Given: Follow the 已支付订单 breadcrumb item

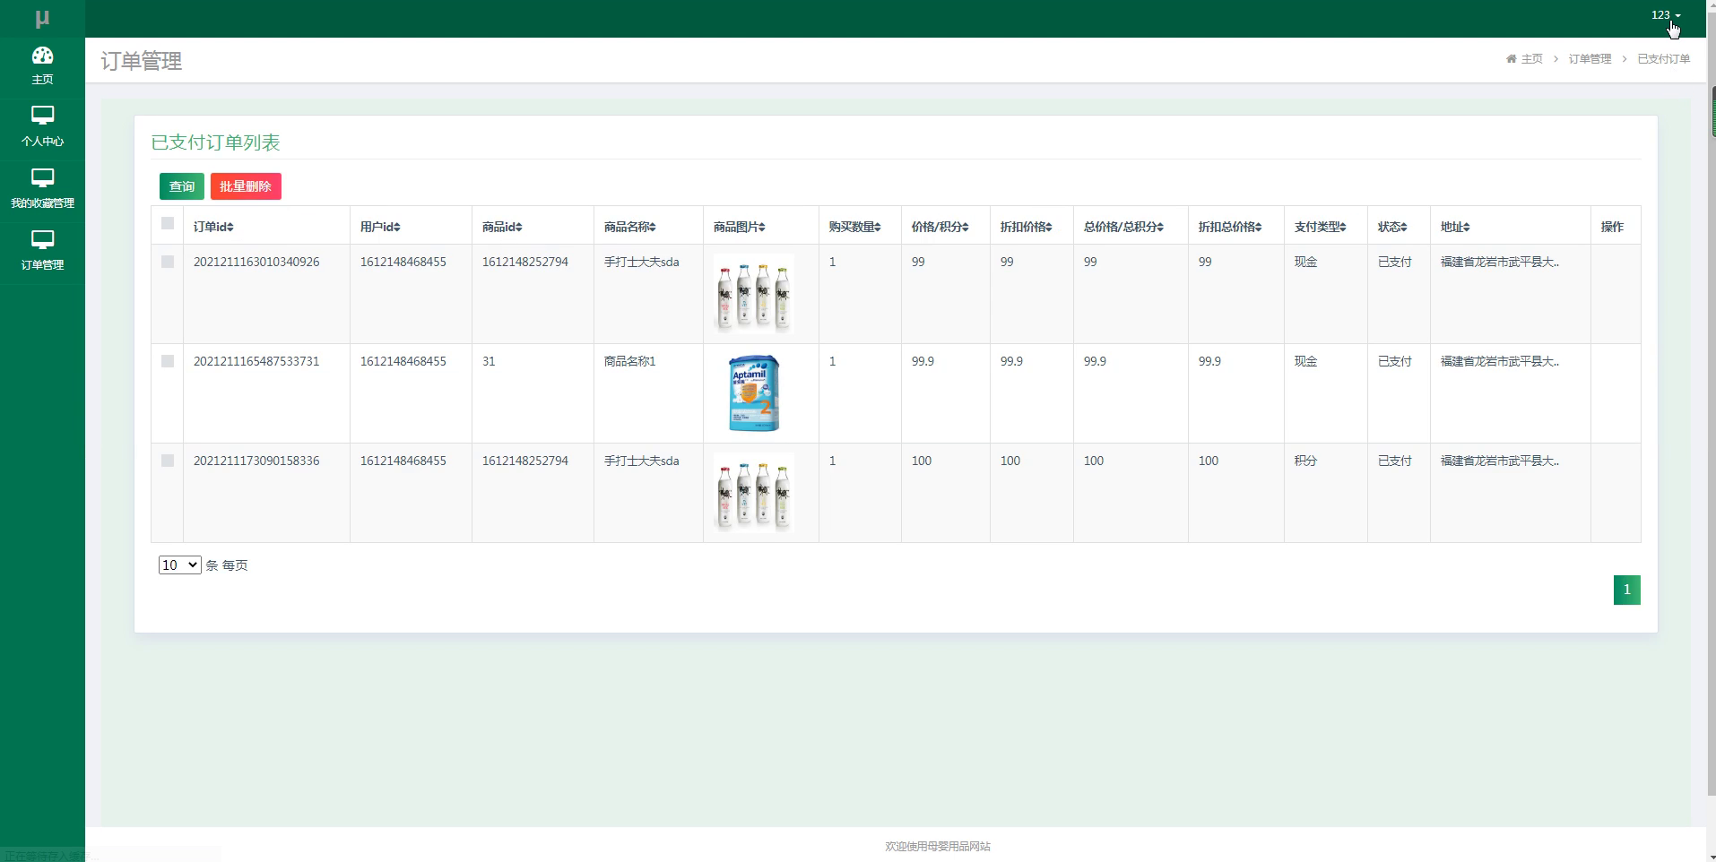Looking at the screenshot, I should 1663,59.
